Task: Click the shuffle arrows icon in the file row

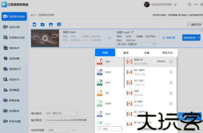Action: [x=109, y=38]
